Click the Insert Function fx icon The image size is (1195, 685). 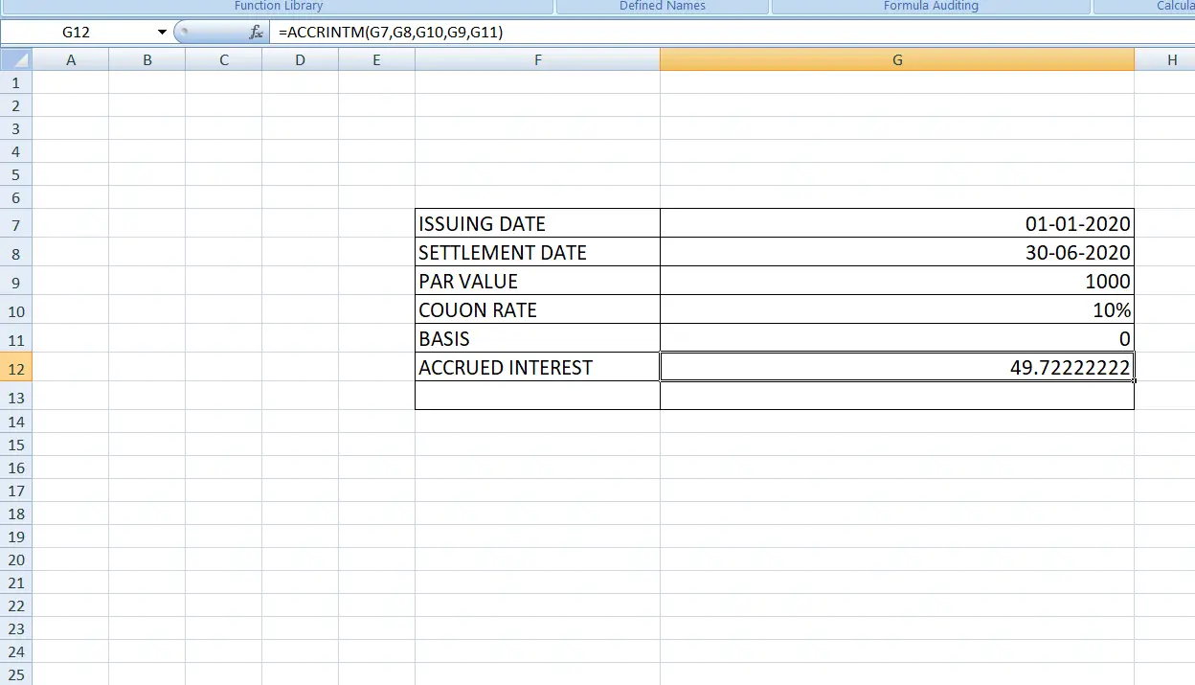(x=256, y=32)
